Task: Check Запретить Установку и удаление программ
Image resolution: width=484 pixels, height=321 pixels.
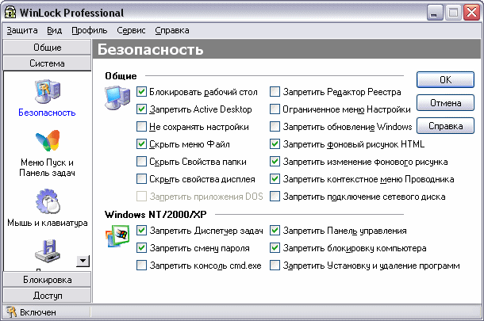Action: click(275, 266)
